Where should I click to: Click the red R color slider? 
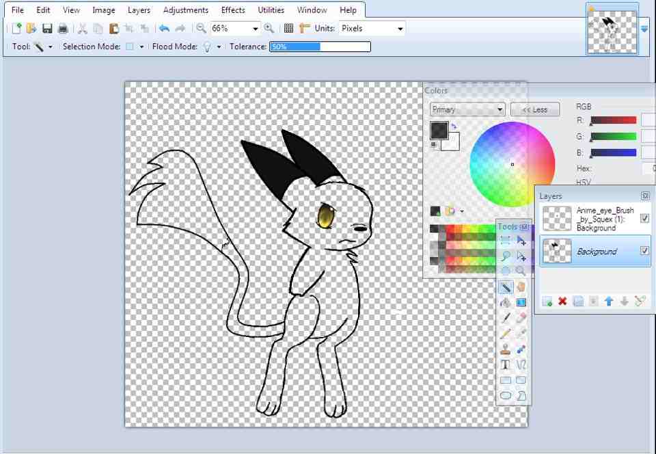[614, 120]
